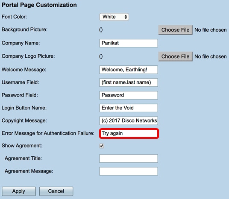Click the 'Agreement Title:' label

point(23,158)
